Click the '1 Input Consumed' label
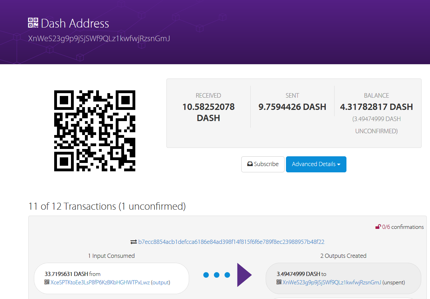Image resolution: width=430 pixels, height=299 pixels. (112, 256)
